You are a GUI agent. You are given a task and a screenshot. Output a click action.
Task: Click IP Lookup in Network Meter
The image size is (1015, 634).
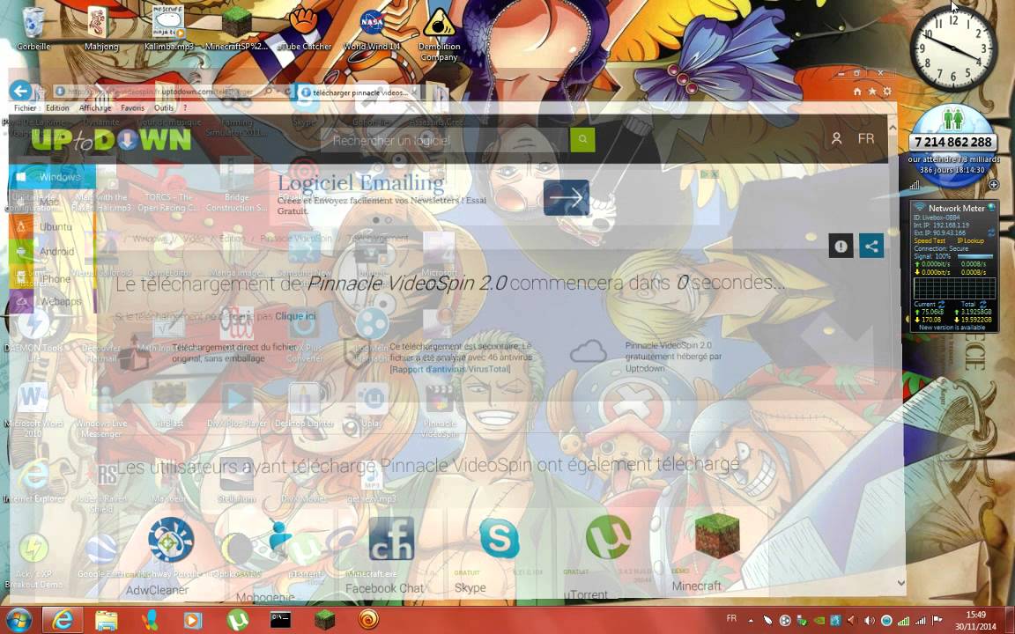[971, 240]
